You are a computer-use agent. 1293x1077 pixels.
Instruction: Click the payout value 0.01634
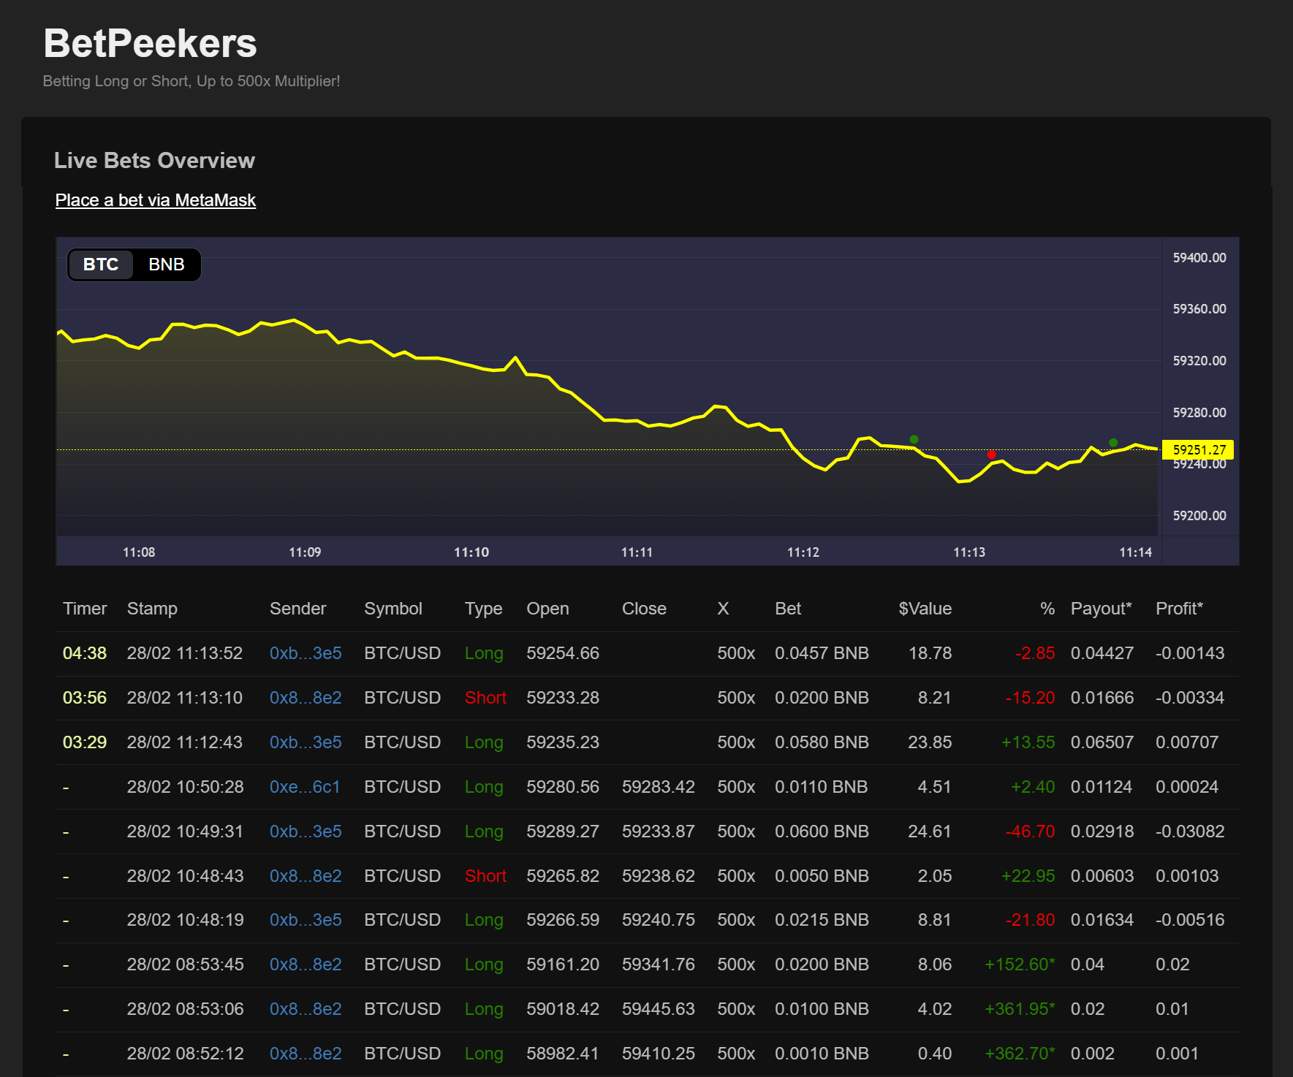click(x=1102, y=920)
